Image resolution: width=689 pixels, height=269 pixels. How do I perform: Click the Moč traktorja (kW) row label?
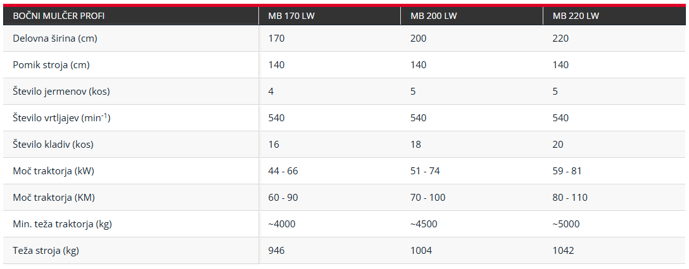(x=54, y=171)
